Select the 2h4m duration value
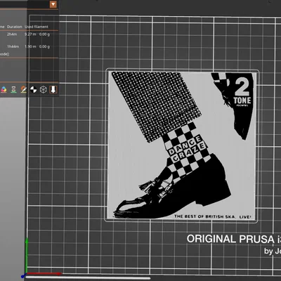281x281 pixels. 12,34
